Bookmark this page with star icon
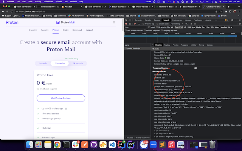The height and width of the screenshot is (151, 242). pyautogui.click(x=221, y=11)
